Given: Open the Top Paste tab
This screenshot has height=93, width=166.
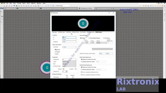Looking at the screenshot, I should [x=68, y=32].
